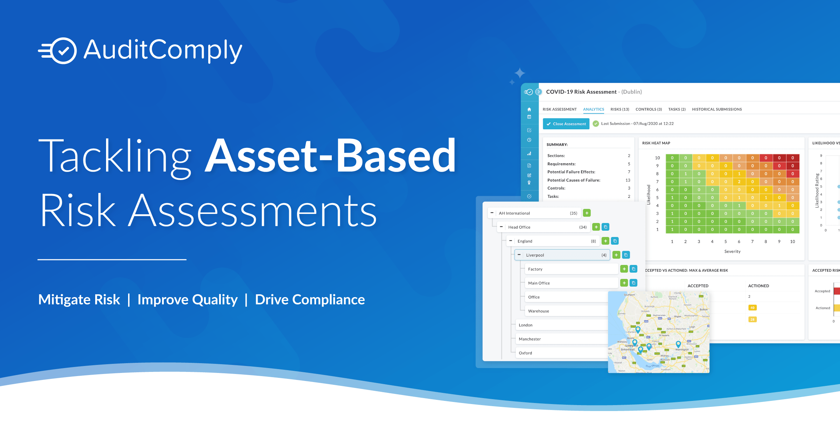840x439 pixels.
Task: Select the checklist icon in the sidebar
Action: (x=529, y=130)
